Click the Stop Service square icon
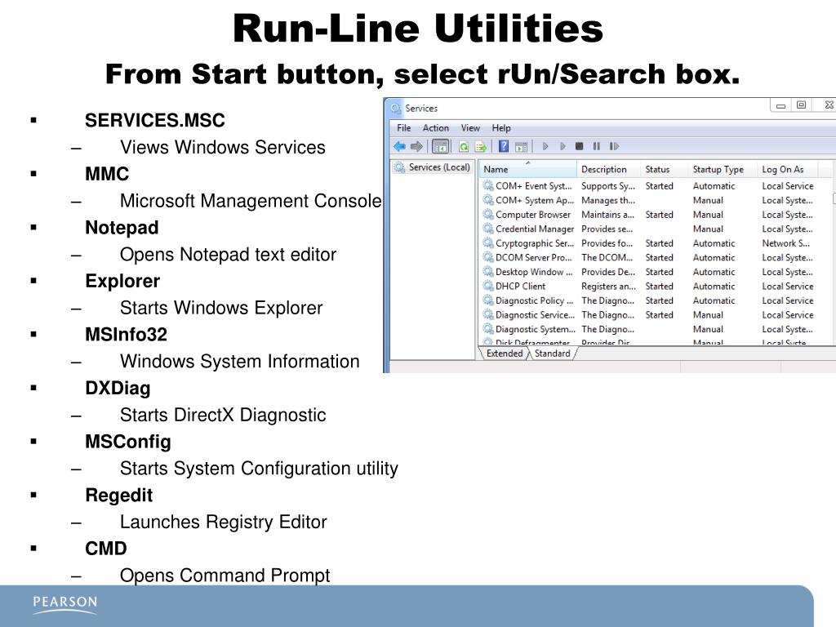This screenshot has height=627, width=836. click(580, 146)
